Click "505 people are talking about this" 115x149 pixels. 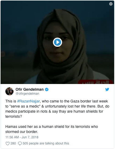[x=46, y=143]
